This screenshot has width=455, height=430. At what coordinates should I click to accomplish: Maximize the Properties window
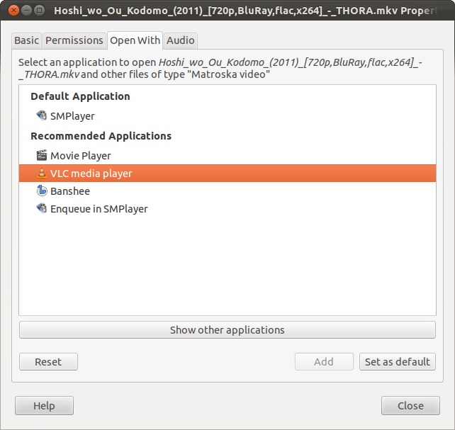(x=39, y=11)
